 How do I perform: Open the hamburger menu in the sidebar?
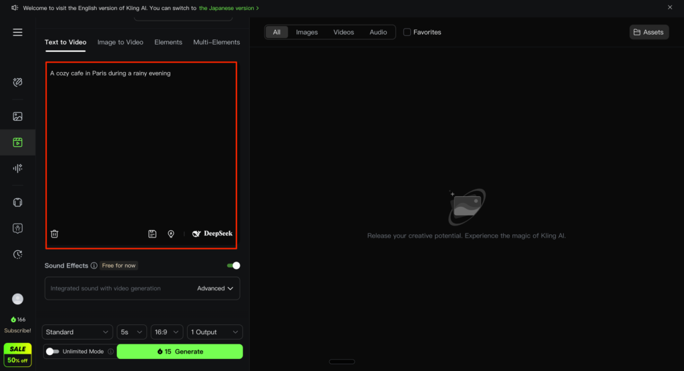coord(17,32)
